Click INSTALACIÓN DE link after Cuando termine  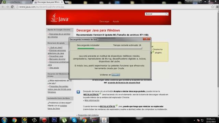tap(107, 106)
